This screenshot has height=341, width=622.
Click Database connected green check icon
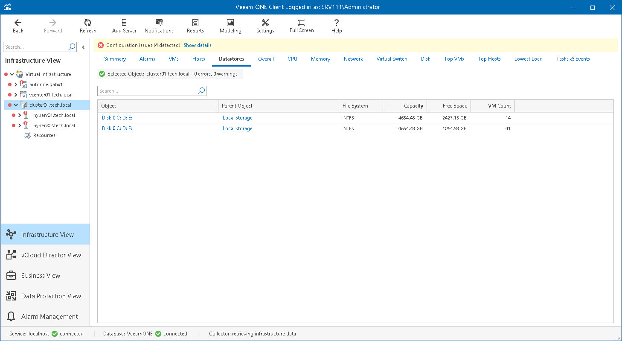158,334
